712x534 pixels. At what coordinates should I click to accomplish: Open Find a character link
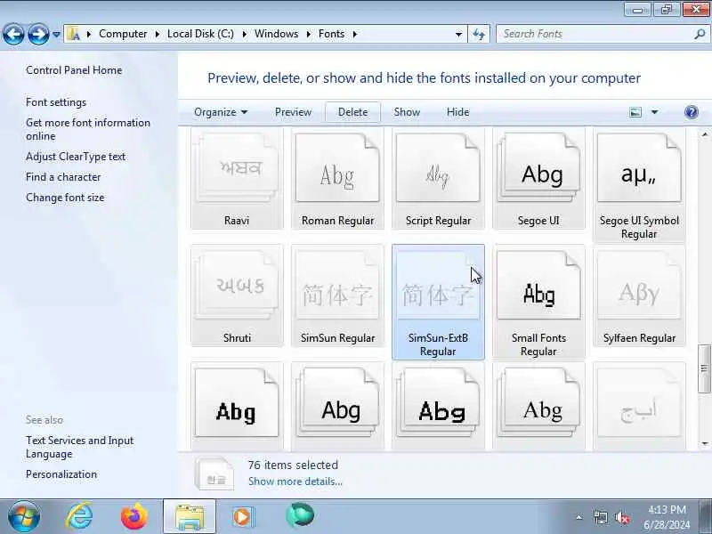[63, 177]
